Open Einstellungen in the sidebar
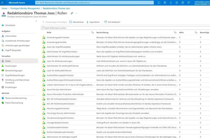 click(x=11, y=87)
